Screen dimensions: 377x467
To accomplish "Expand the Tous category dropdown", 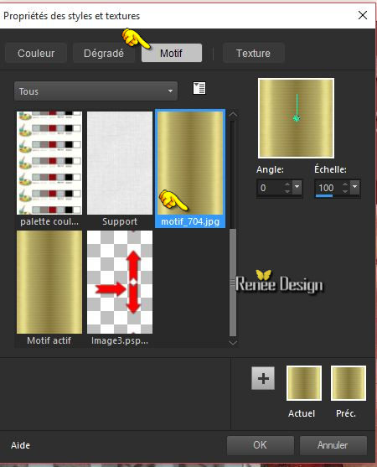I will click(x=96, y=91).
